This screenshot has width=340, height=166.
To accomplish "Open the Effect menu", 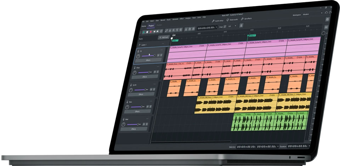I will point(182,19).
